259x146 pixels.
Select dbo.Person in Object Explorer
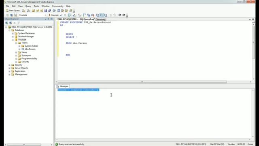point(30,49)
